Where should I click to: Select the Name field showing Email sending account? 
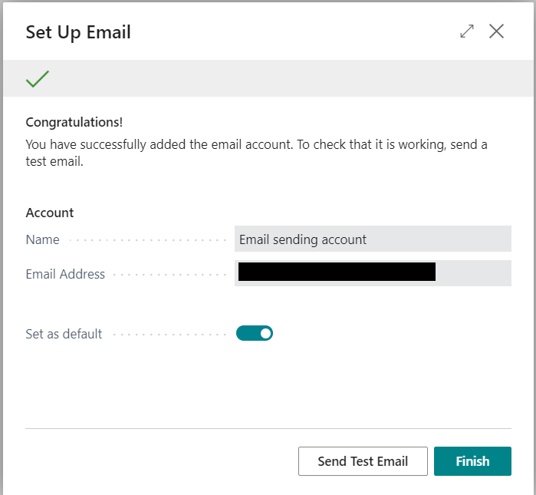coord(373,239)
